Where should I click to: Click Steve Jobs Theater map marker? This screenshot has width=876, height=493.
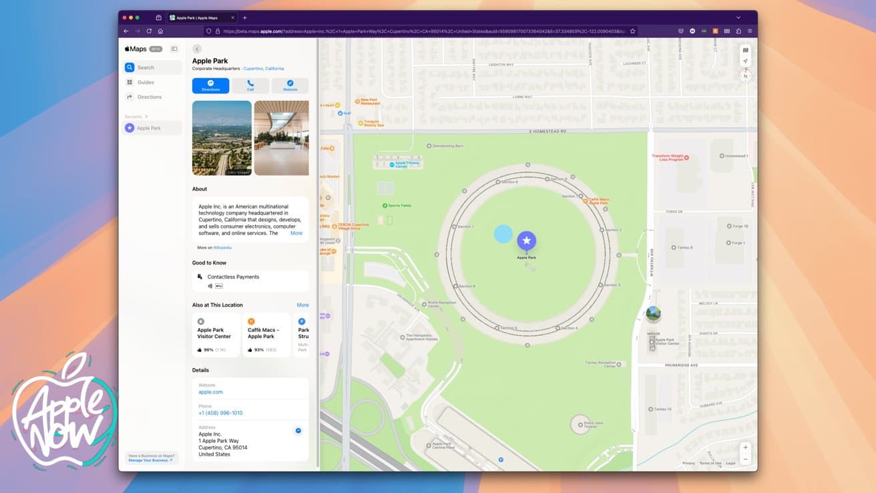(x=580, y=424)
